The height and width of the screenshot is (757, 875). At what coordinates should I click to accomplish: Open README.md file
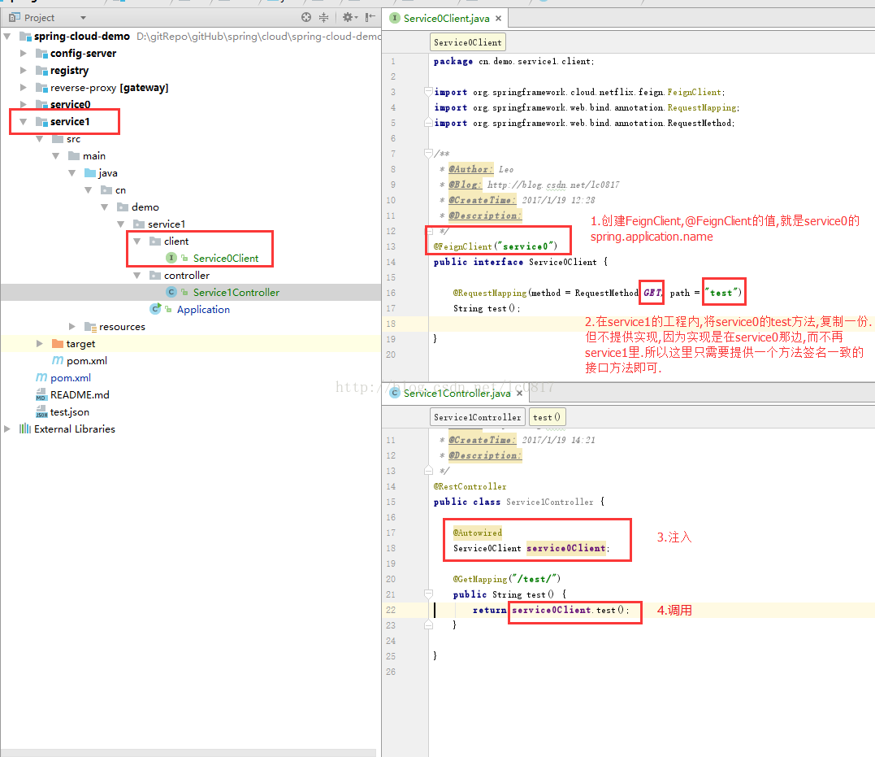coord(80,395)
